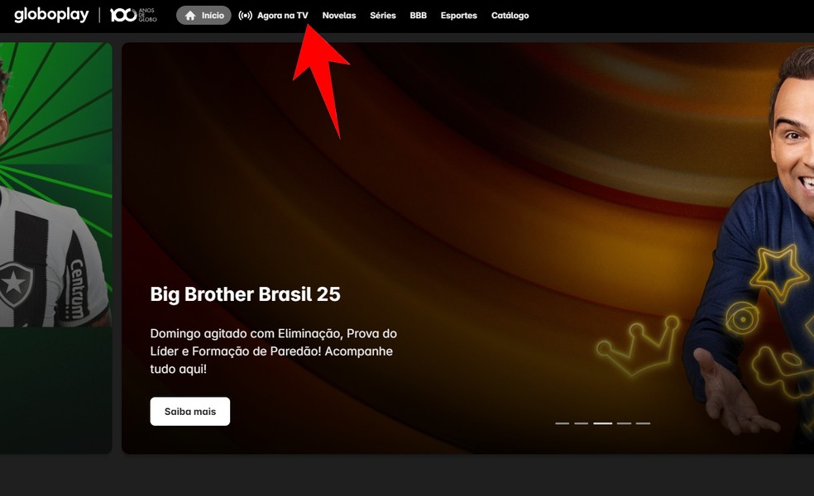Image resolution: width=814 pixels, height=496 pixels.
Task: Click the previous Botafogo banner card
Action: 56,248
